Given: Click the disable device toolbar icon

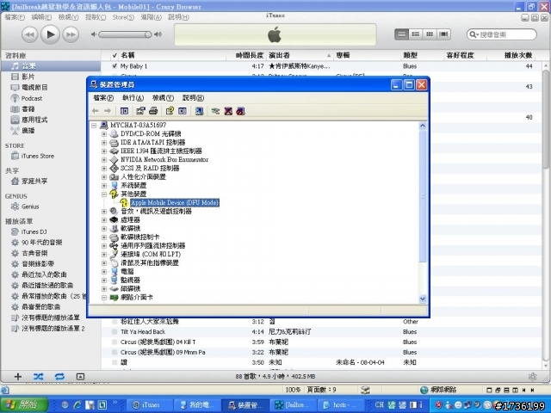Looking at the screenshot, I should [240, 111].
